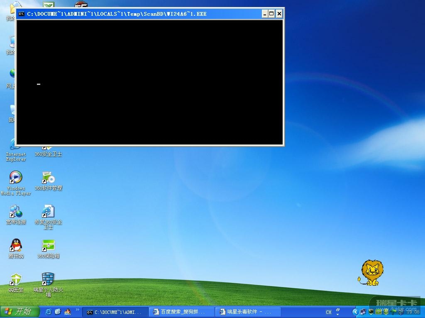
Task: Open the 360保险箱 desktop icon
Action: pyautogui.click(x=48, y=248)
